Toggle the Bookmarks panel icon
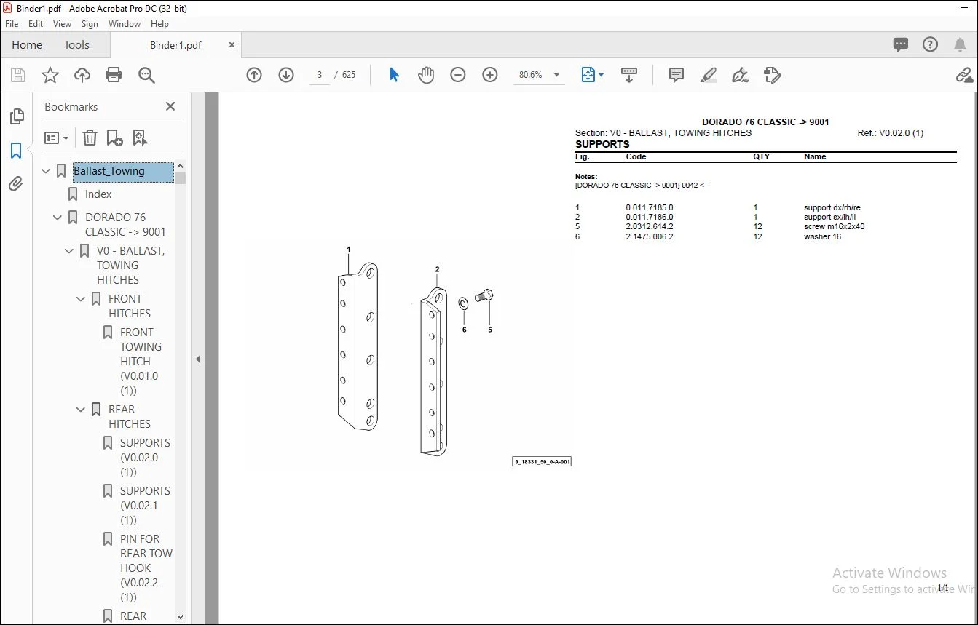 [16, 151]
